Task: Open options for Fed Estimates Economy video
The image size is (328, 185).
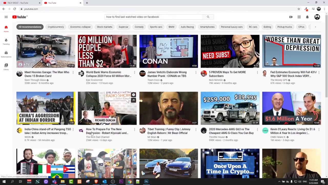Action: 319,73
